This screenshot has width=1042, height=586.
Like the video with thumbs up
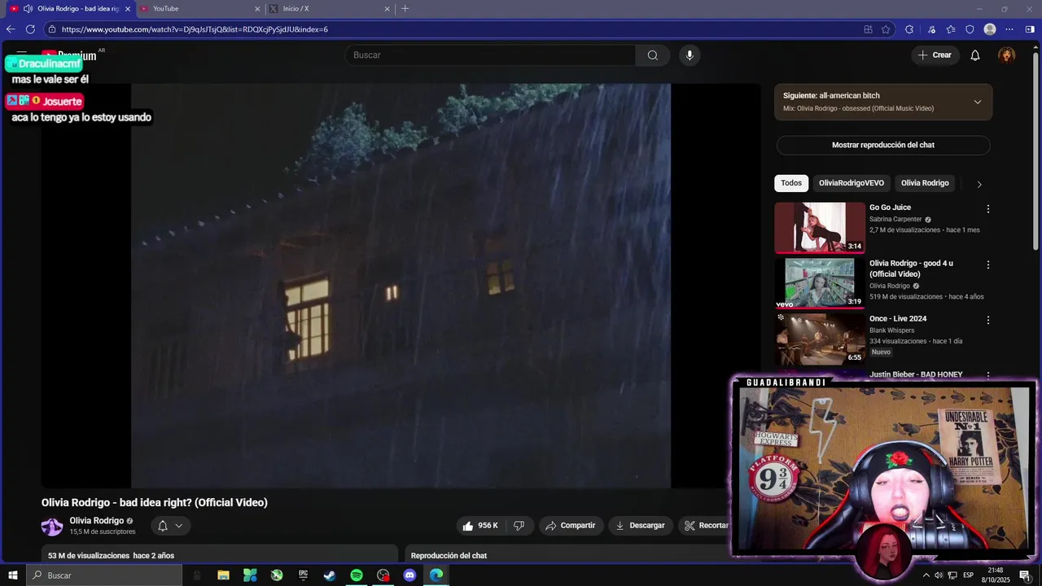pos(479,526)
